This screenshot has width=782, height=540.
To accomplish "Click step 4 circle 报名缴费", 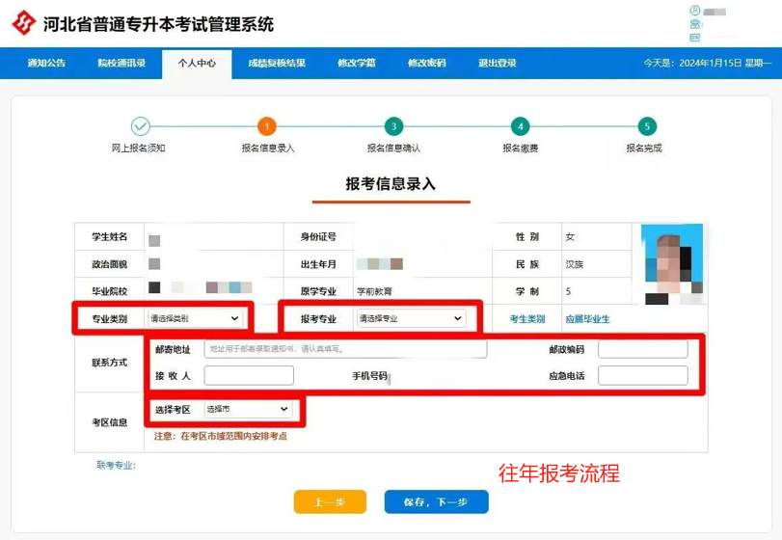I will (x=520, y=126).
